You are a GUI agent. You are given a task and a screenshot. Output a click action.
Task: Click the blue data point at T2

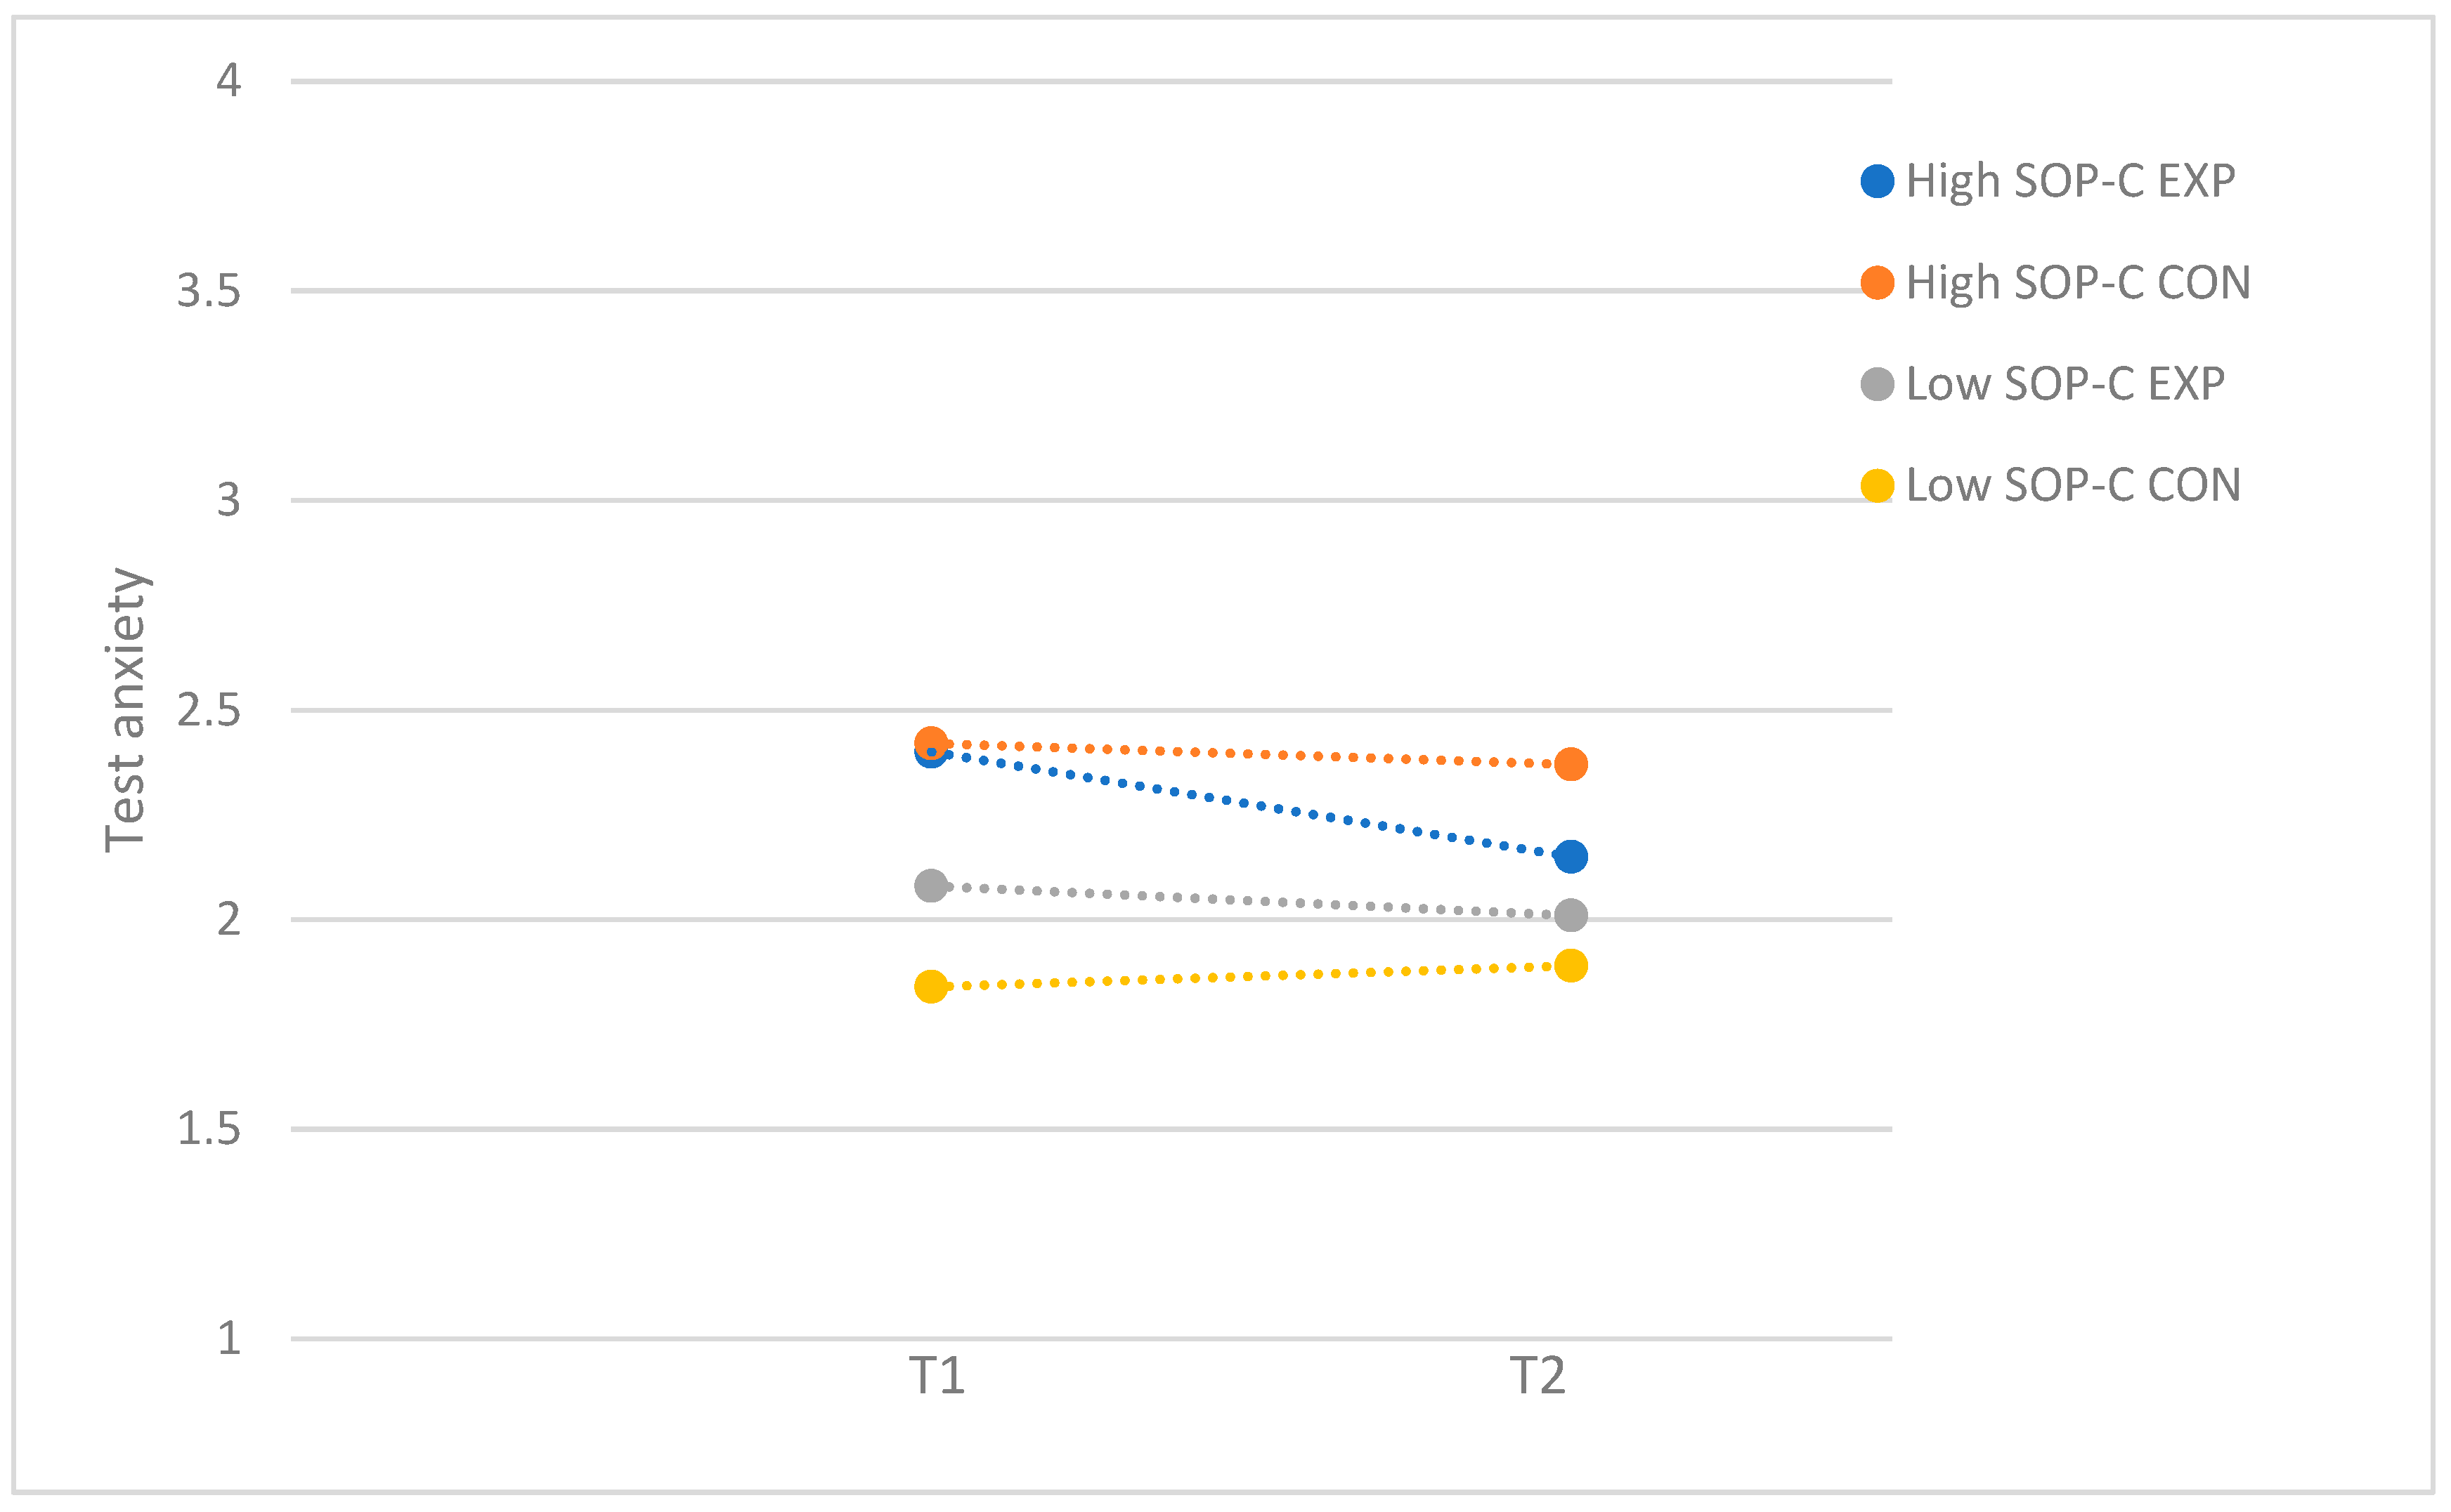tap(1571, 857)
